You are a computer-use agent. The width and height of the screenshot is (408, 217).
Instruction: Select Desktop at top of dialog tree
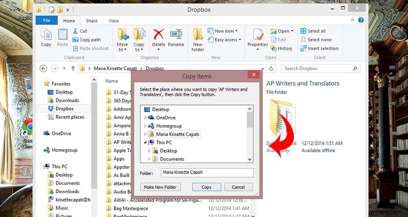point(156,110)
